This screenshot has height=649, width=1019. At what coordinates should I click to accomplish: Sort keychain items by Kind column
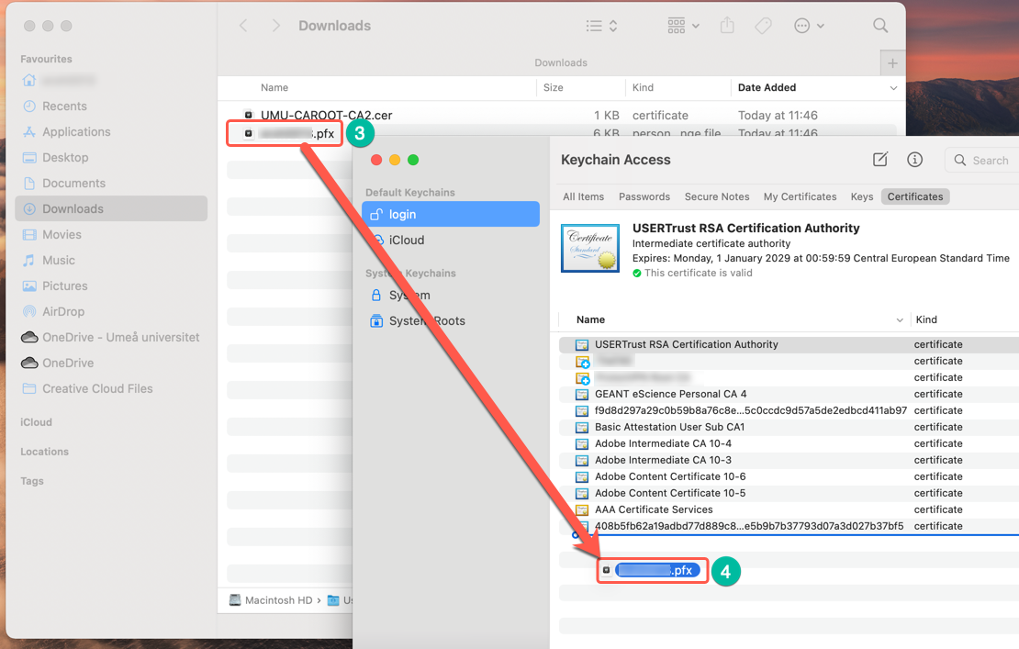pos(926,319)
